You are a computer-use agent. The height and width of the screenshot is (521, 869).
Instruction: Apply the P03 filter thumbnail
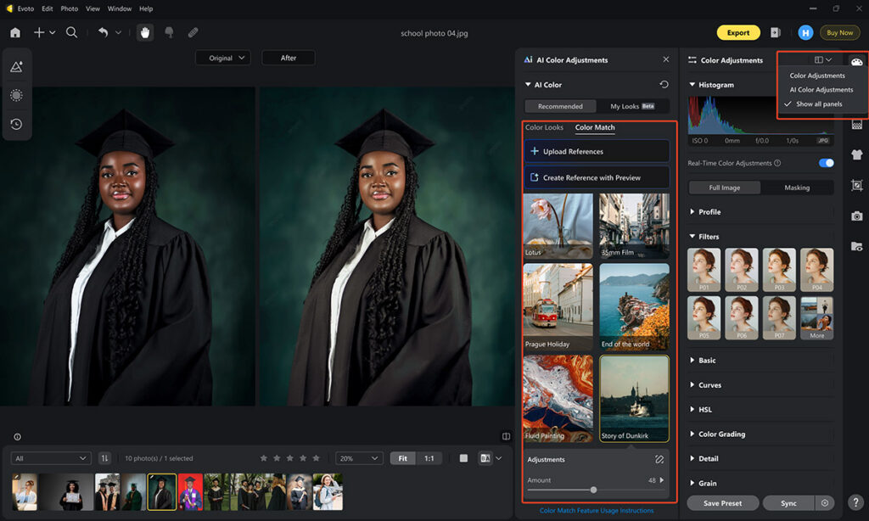pos(779,269)
